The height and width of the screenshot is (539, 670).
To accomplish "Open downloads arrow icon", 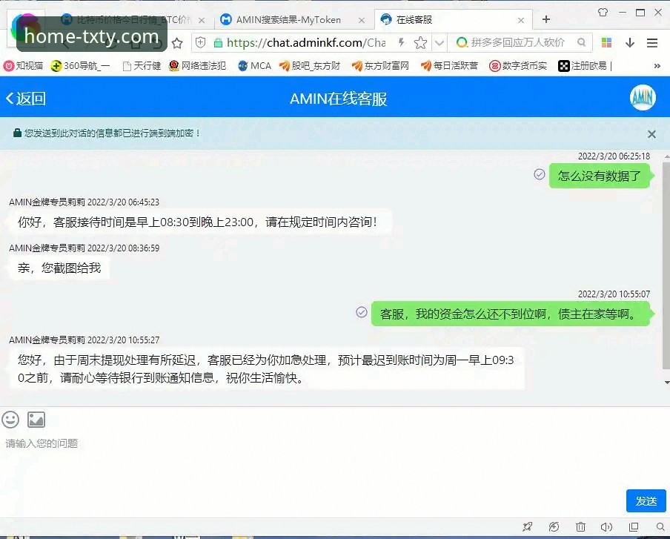I will click(630, 43).
